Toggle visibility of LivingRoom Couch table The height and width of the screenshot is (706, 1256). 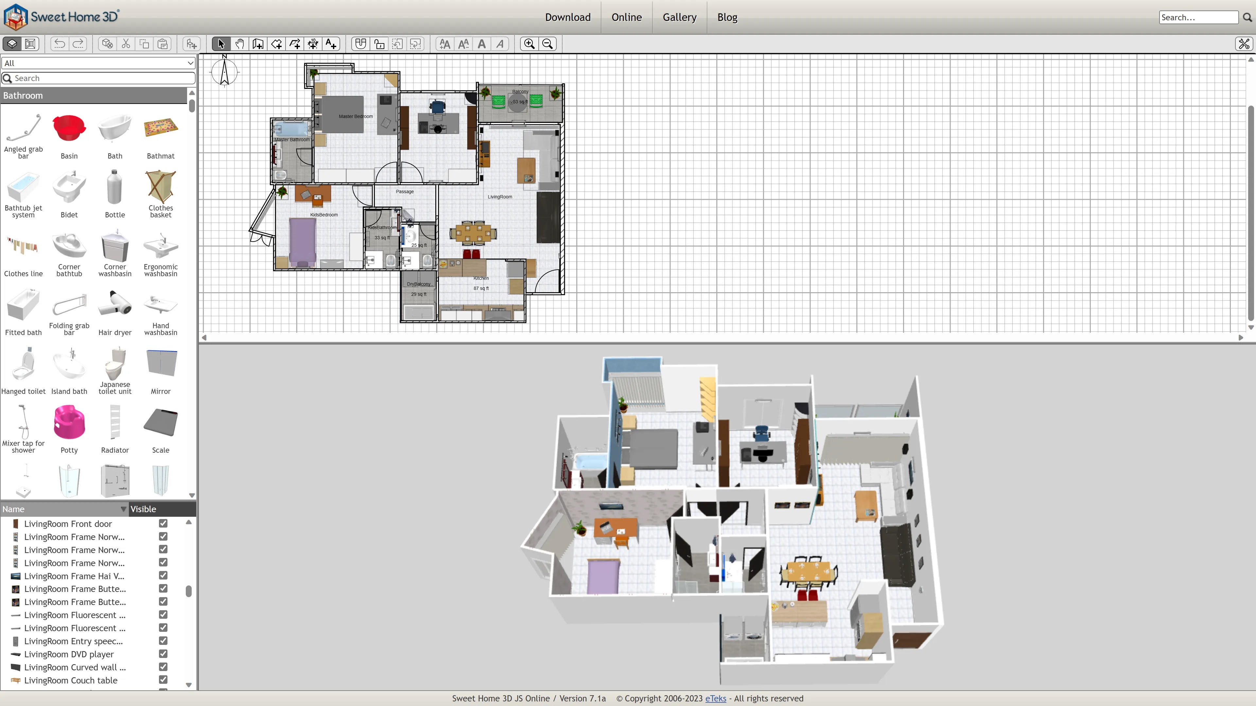pyautogui.click(x=163, y=680)
